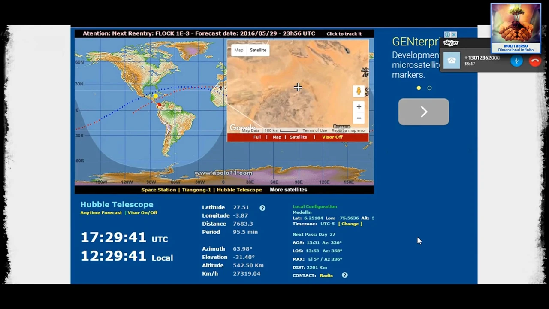Click the Next Reentry alert banner text

click(x=199, y=33)
